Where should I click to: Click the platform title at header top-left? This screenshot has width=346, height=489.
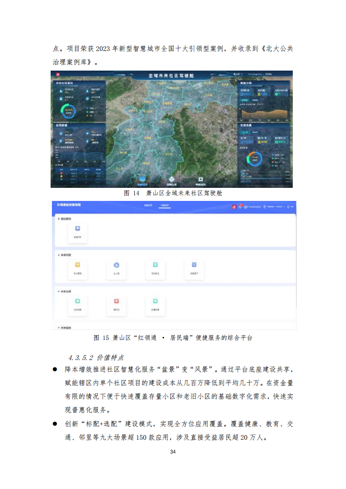coord(69,205)
